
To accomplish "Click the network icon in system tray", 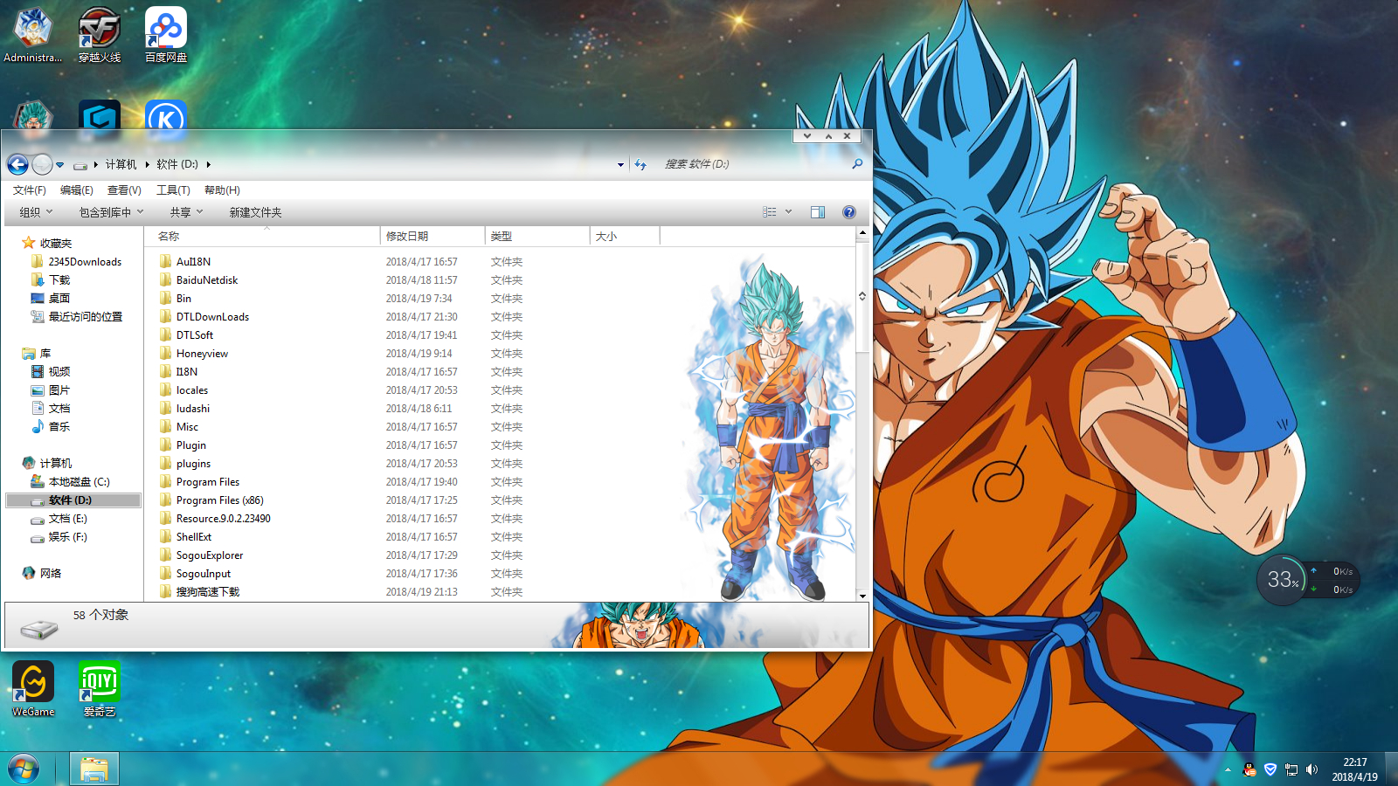I will pos(1291,769).
